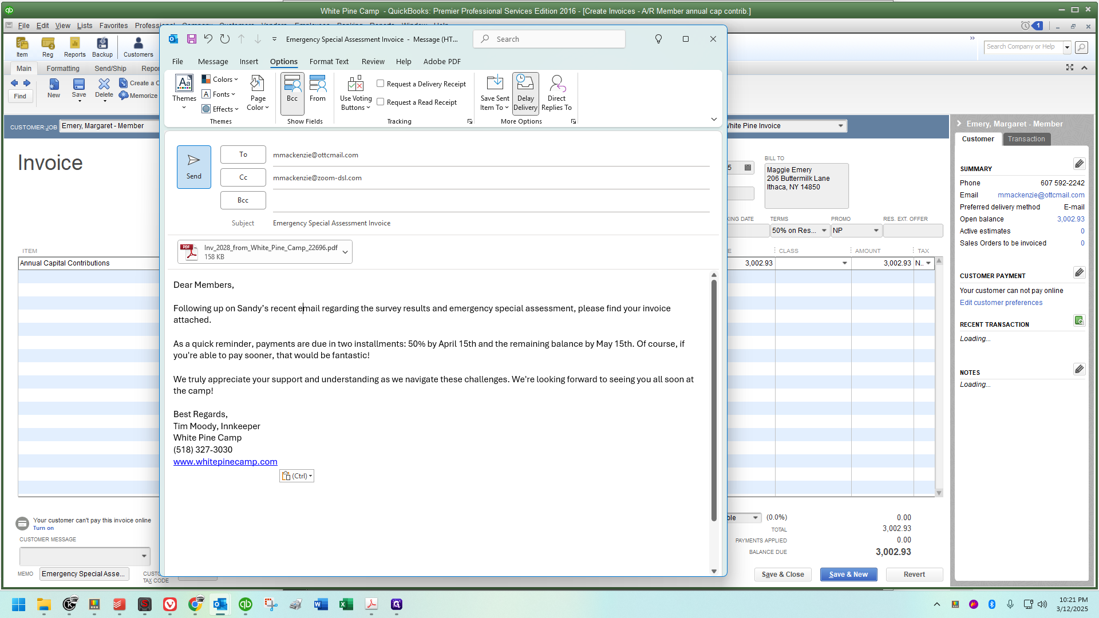The height and width of the screenshot is (618, 1099).
Task: Click the To recipients button
Action: [x=243, y=154]
